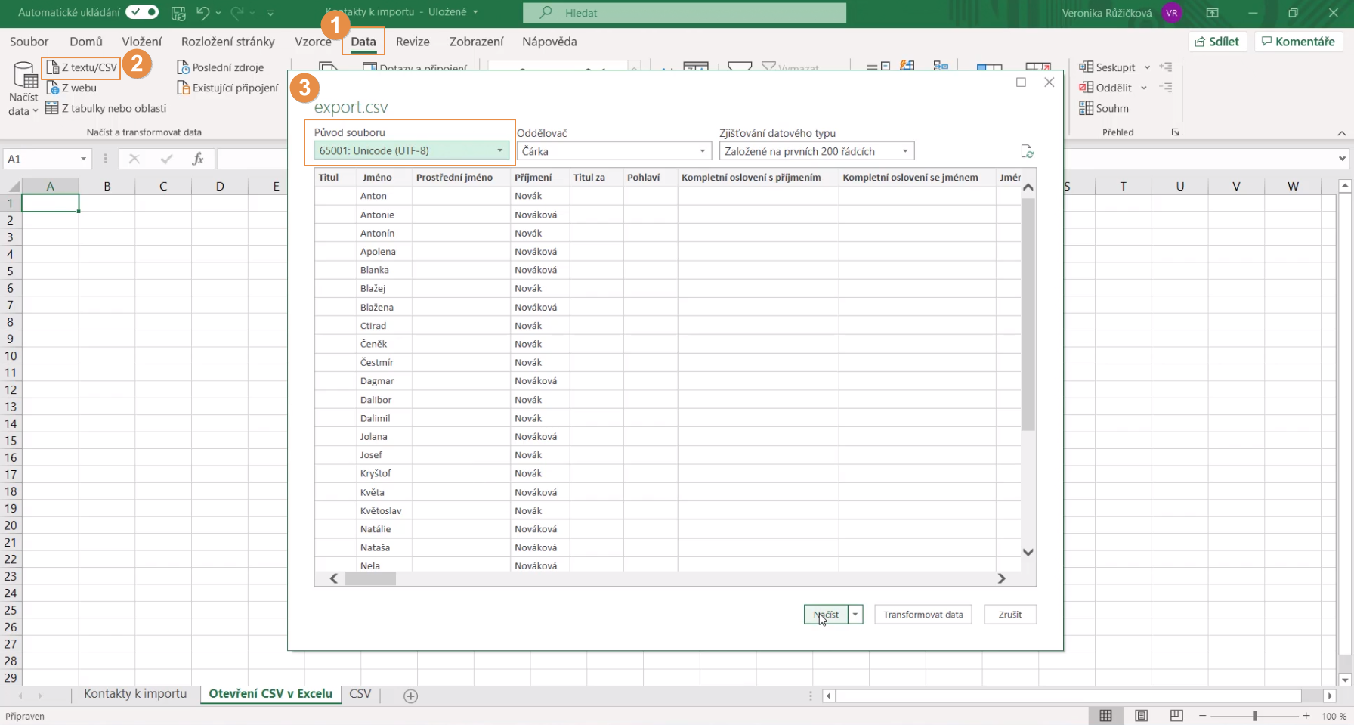Open the Soubor menu
Screen dimensions: 1354x725
(29, 42)
